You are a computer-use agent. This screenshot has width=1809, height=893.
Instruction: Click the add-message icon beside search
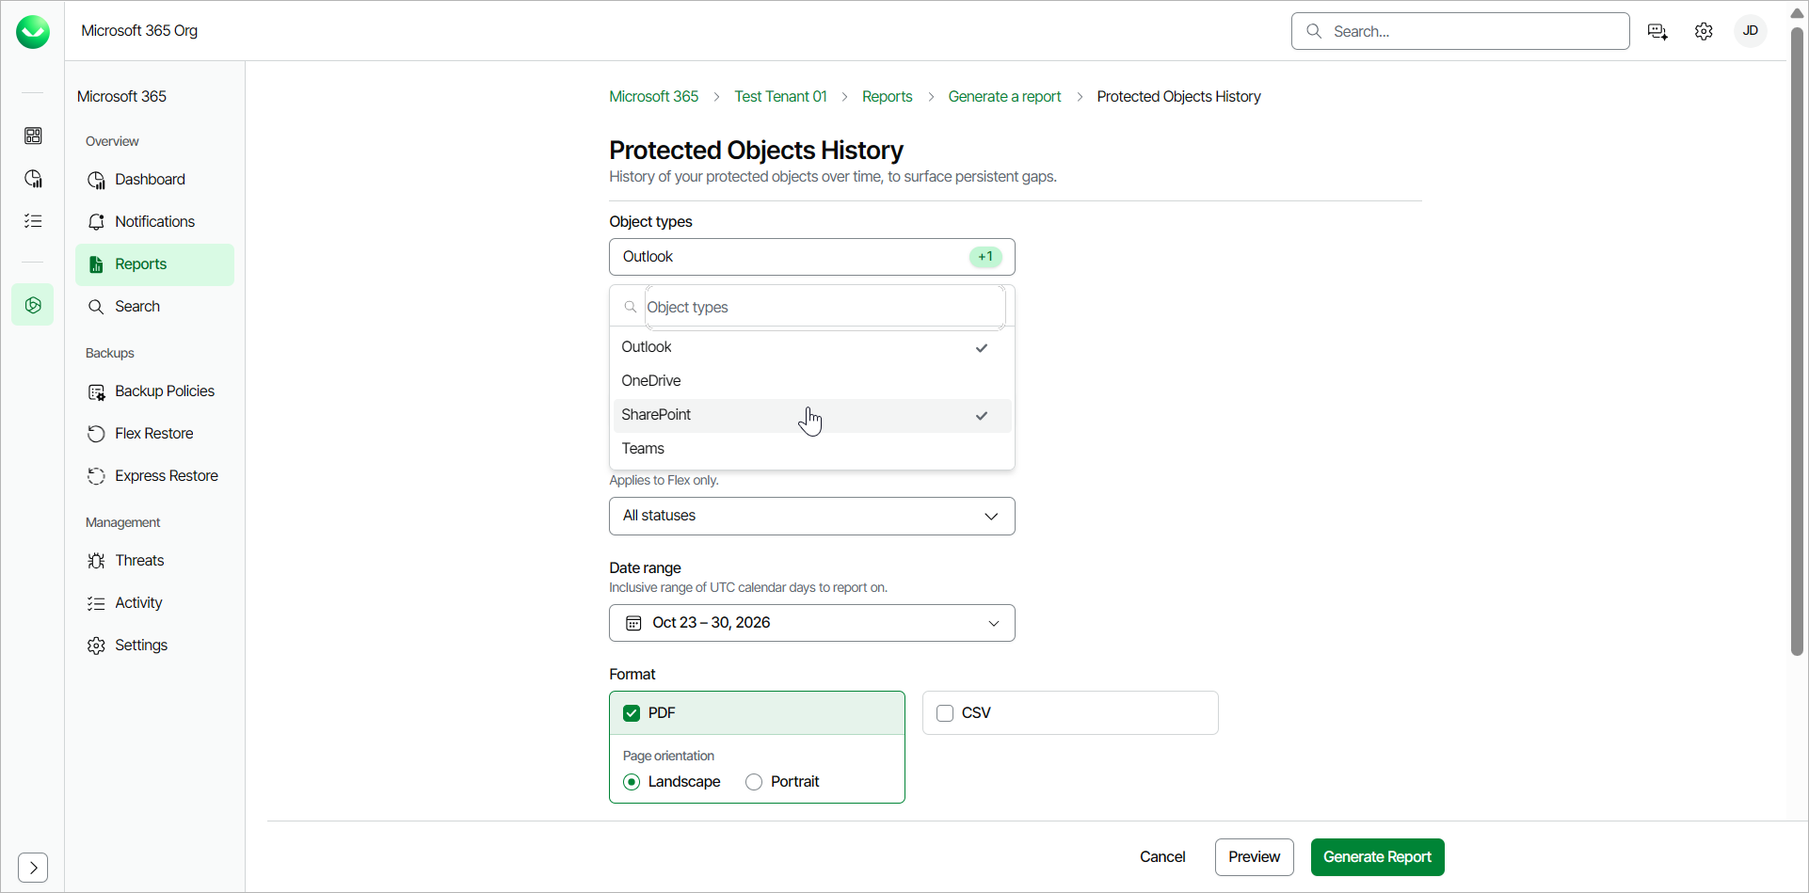point(1657,31)
